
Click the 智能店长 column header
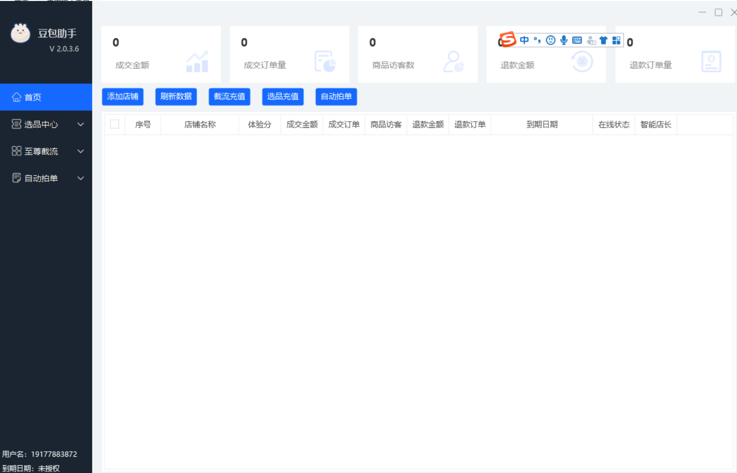[655, 125]
